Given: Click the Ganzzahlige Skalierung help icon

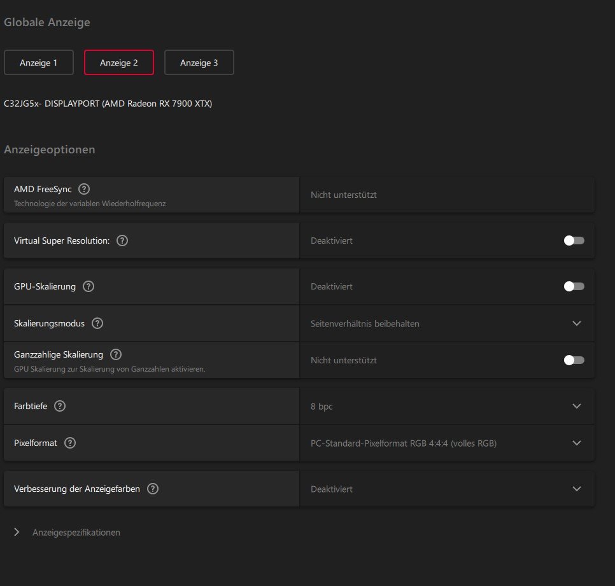Looking at the screenshot, I should (116, 354).
